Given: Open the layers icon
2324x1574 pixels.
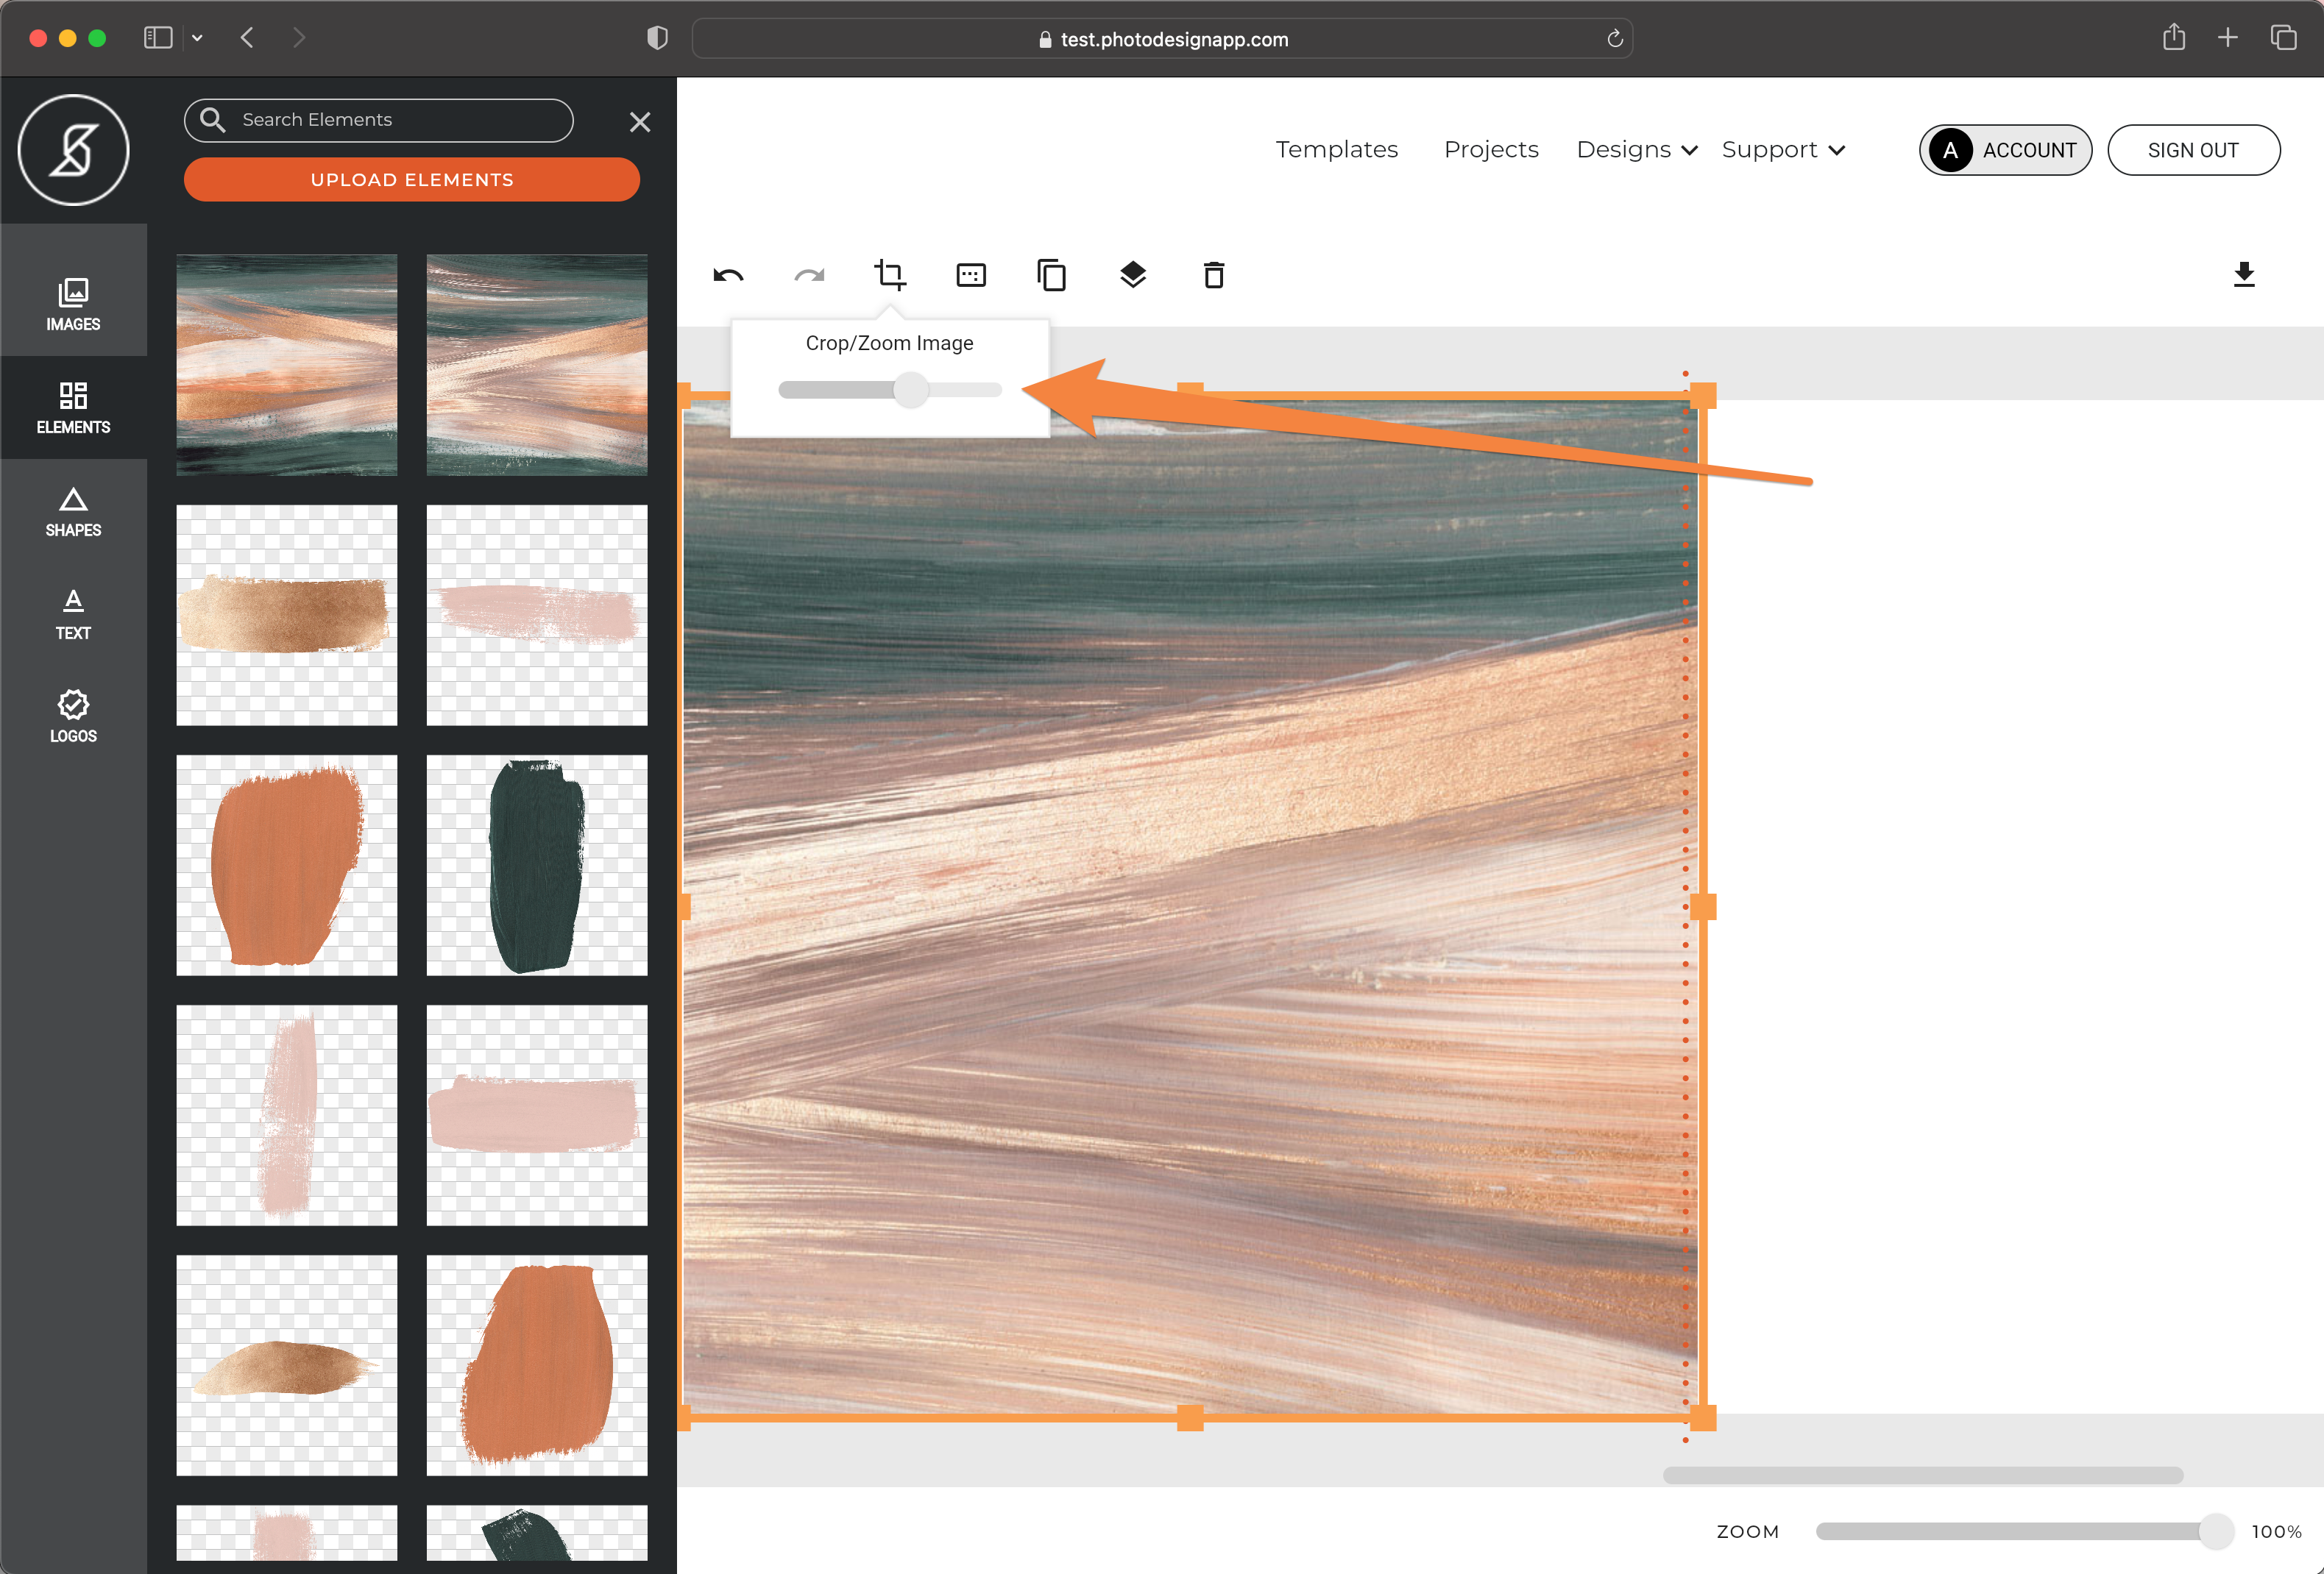Looking at the screenshot, I should pos(1133,275).
